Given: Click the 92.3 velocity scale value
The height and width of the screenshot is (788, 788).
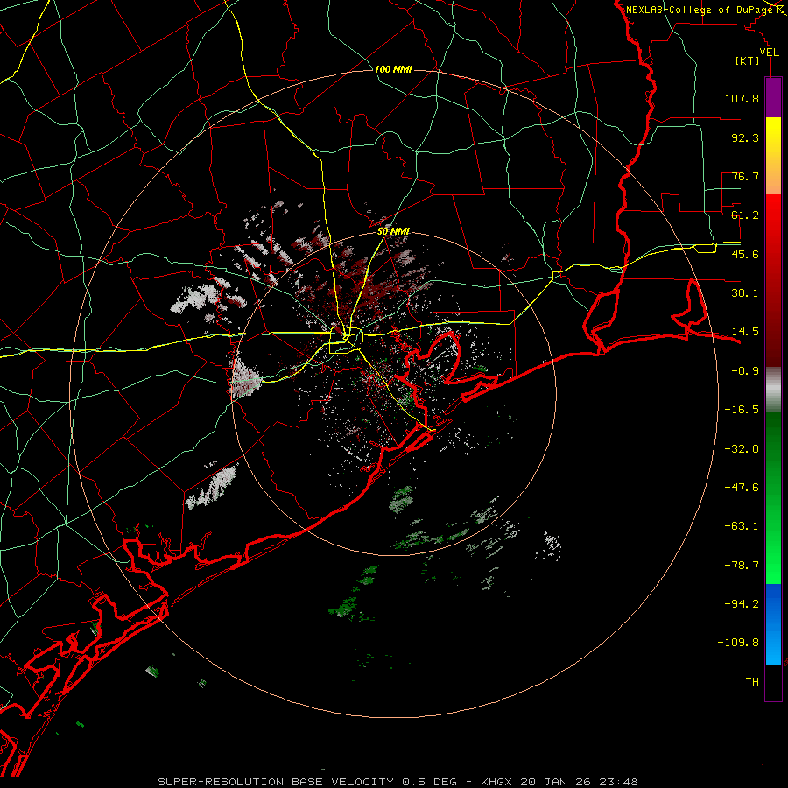Looking at the screenshot, I should coord(745,137).
